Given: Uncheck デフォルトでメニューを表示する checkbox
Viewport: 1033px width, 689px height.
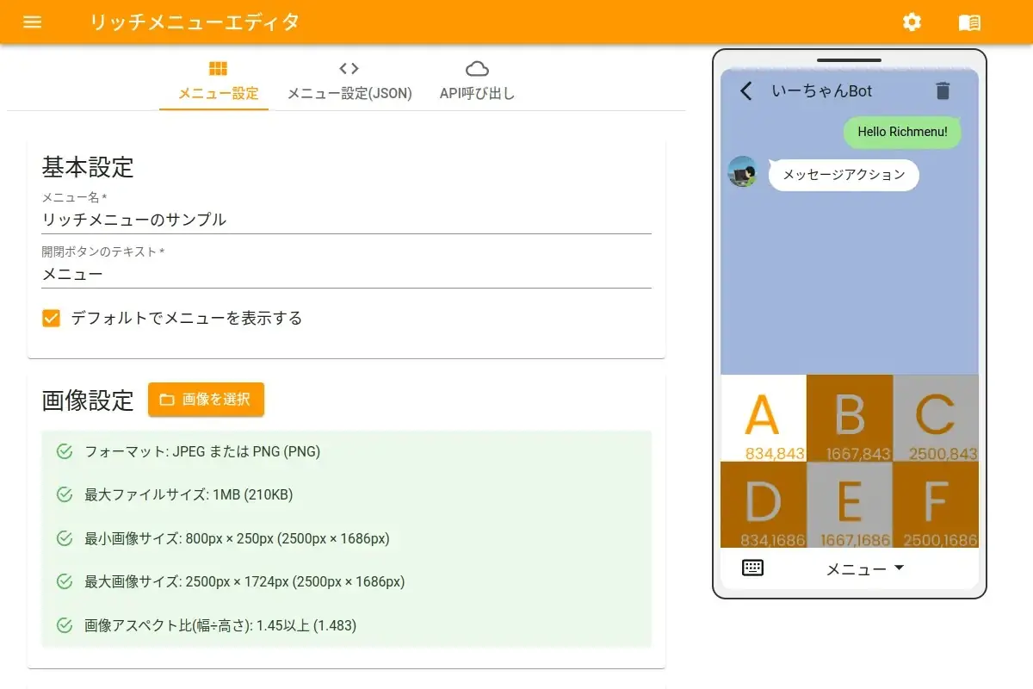Looking at the screenshot, I should [52, 319].
